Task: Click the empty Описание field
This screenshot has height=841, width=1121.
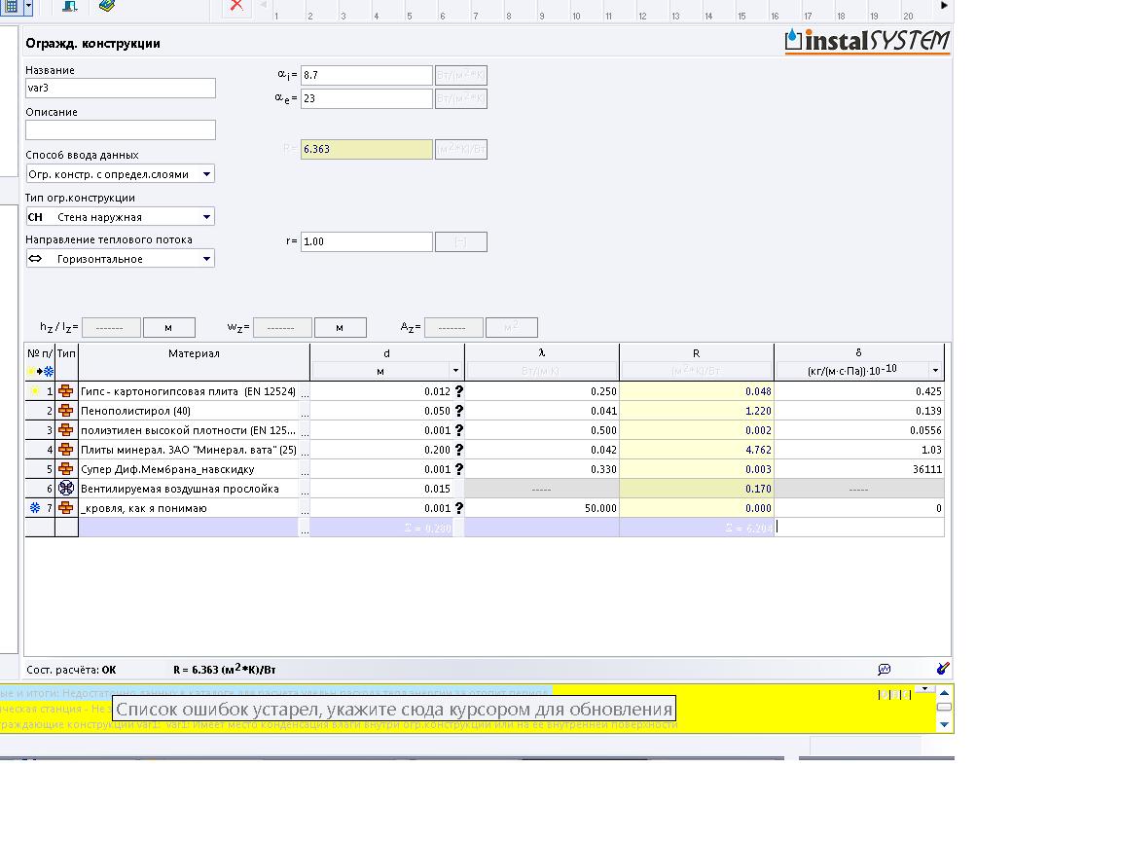Action: 120,130
